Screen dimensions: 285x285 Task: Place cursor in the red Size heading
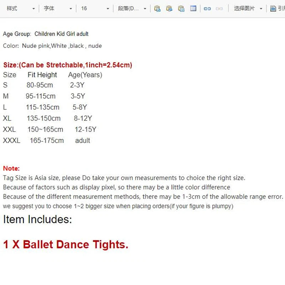[x=68, y=65]
